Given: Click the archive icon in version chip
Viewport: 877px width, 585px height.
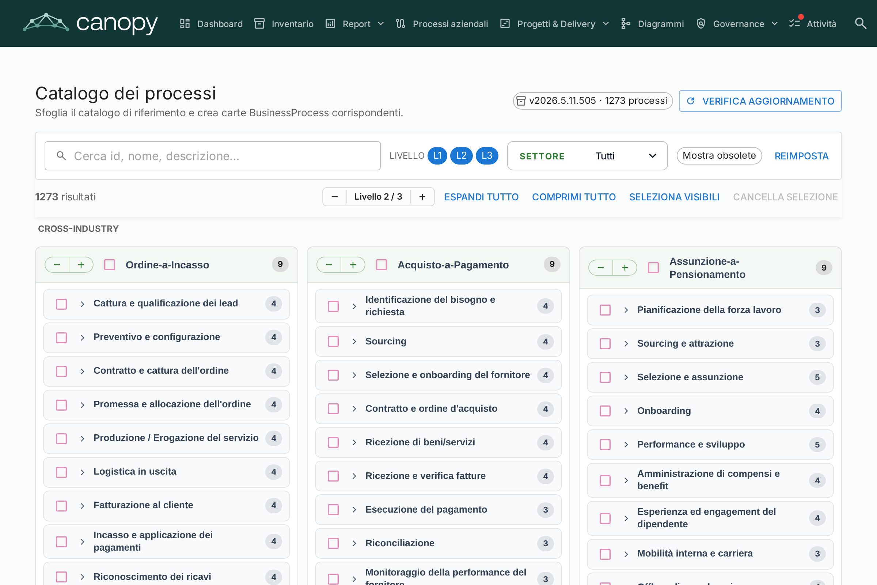Looking at the screenshot, I should (521, 101).
